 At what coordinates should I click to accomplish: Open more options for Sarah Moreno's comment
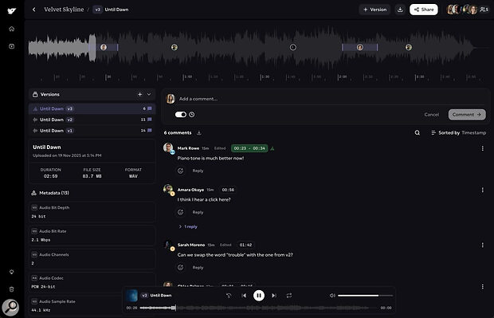(x=482, y=245)
